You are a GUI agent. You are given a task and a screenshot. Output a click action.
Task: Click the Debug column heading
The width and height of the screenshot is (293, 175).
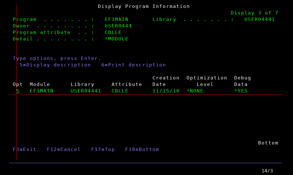point(242,78)
